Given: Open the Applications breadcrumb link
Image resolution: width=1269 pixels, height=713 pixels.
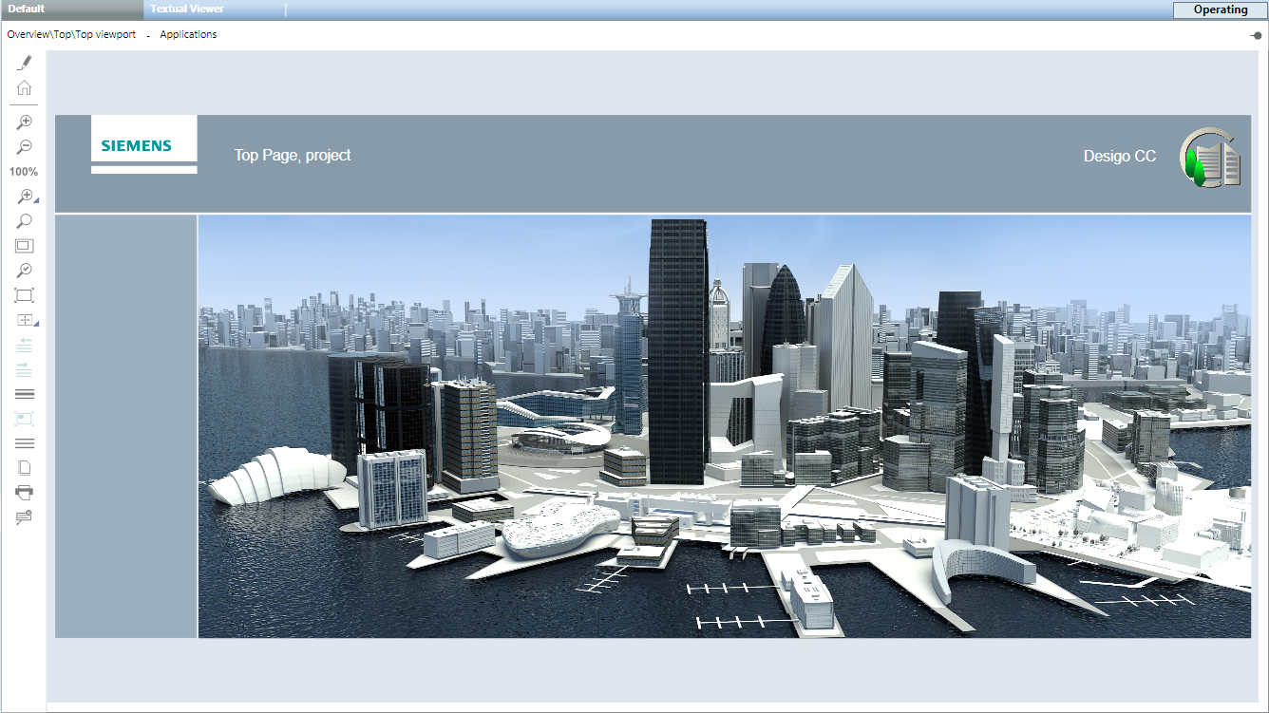Looking at the screenshot, I should pyautogui.click(x=187, y=34).
